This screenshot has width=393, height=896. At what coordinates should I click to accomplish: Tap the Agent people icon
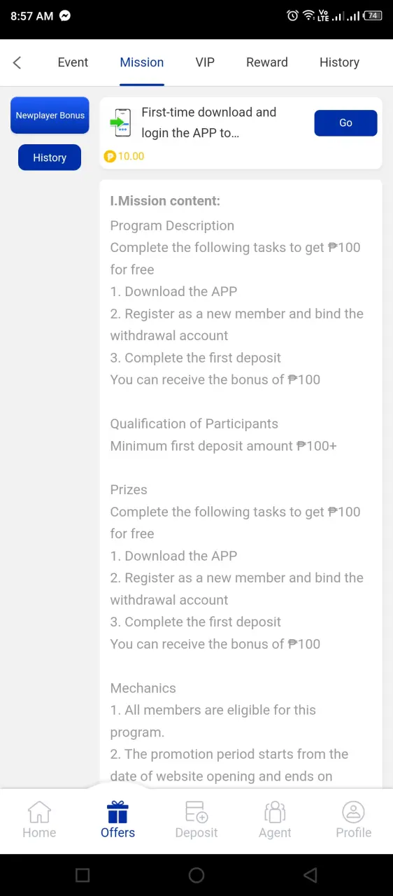tap(275, 812)
